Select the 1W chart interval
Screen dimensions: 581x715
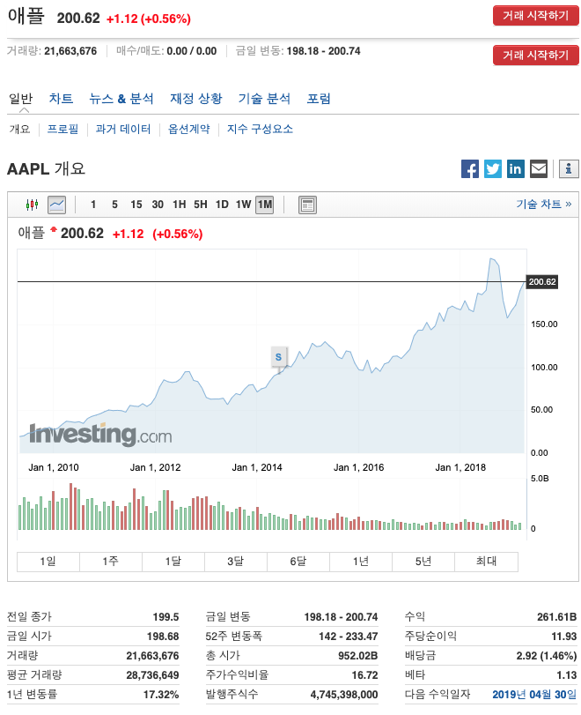coord(243,205)
